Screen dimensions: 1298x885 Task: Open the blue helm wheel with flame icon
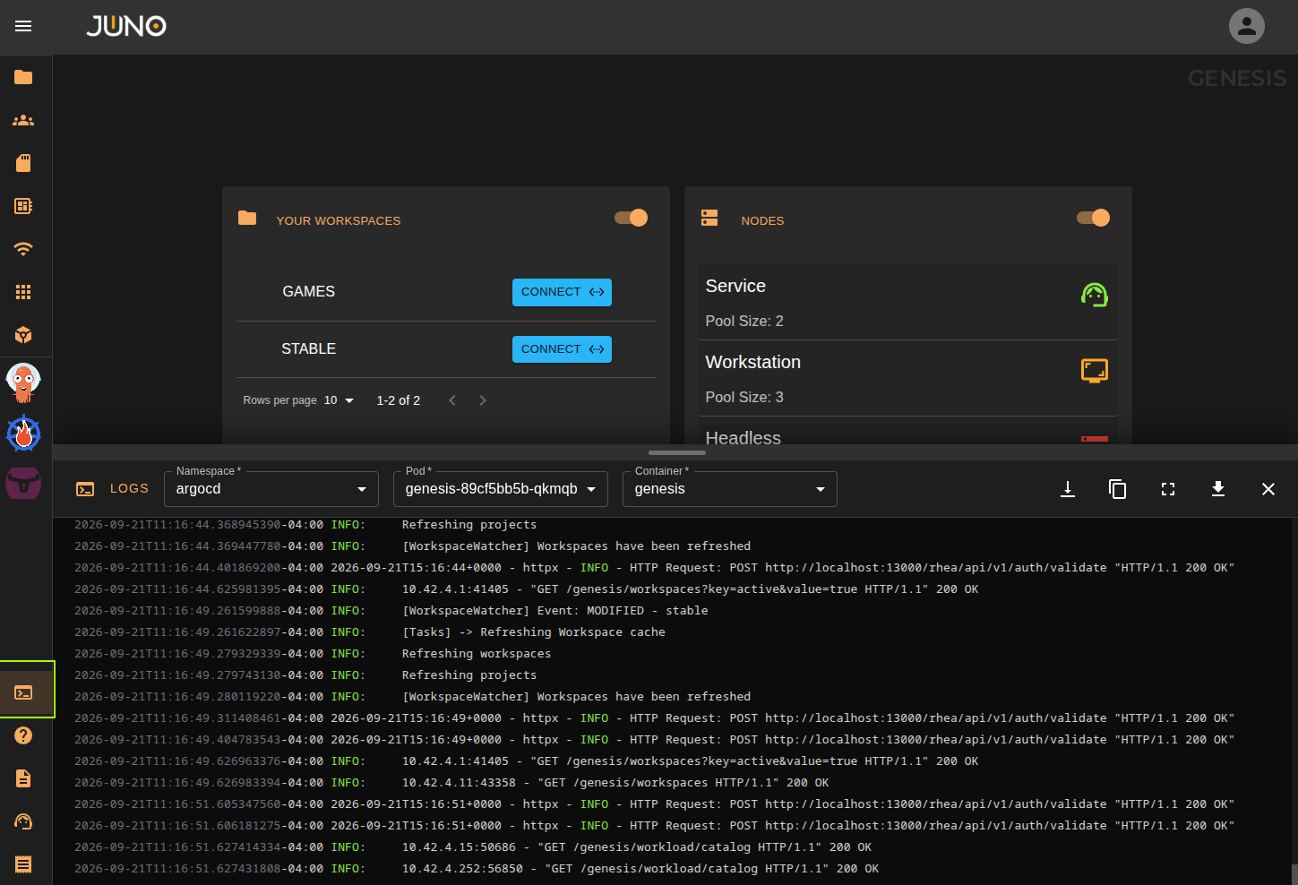click(x=23, y=434)
